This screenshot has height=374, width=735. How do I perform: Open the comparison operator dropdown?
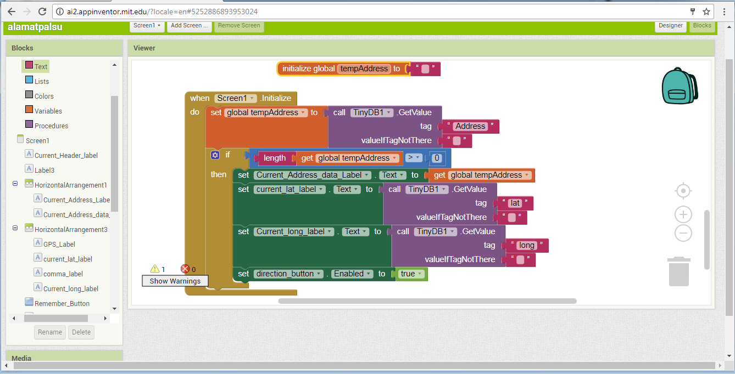point(414,158)
